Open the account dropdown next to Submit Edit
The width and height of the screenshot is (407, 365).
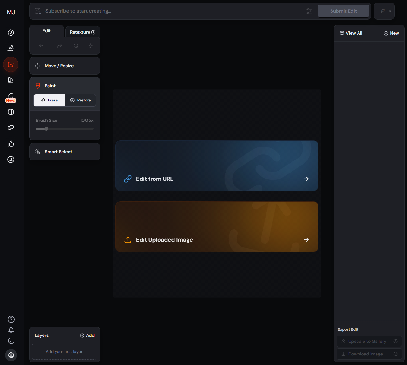coord(384,11)
